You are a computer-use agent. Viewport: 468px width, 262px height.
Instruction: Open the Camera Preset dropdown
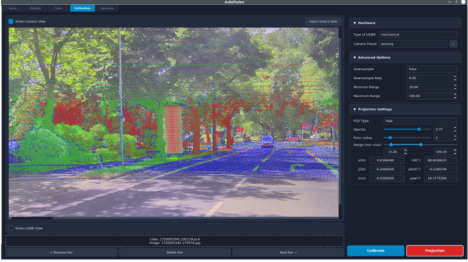click(x=413, y=44)
